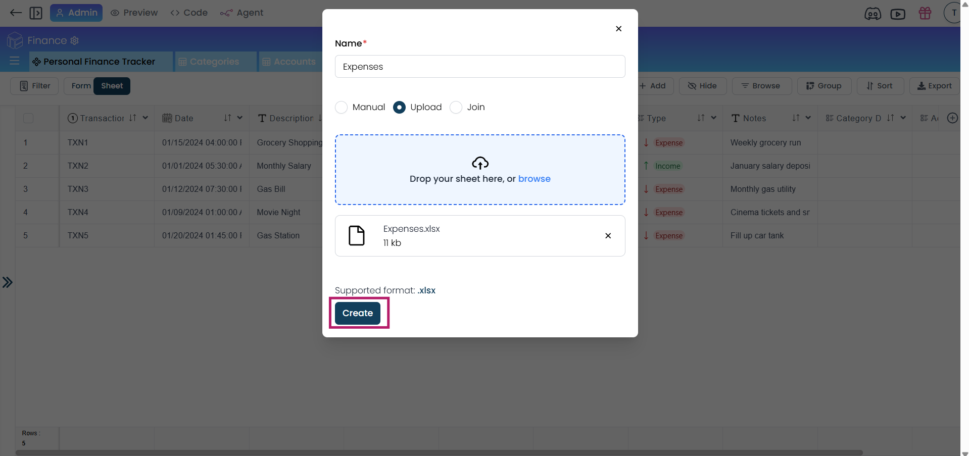Remove the Expenses.xlsx uploaded file
The height and width of the screenshot is (456, 969).
[x=608, y=236]
